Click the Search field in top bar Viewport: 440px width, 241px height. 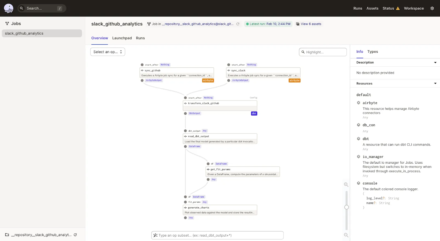click(x=42, y=8)
